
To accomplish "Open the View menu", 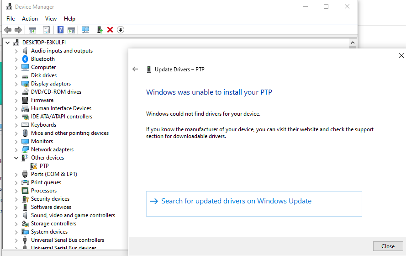I will coord(51,19).
